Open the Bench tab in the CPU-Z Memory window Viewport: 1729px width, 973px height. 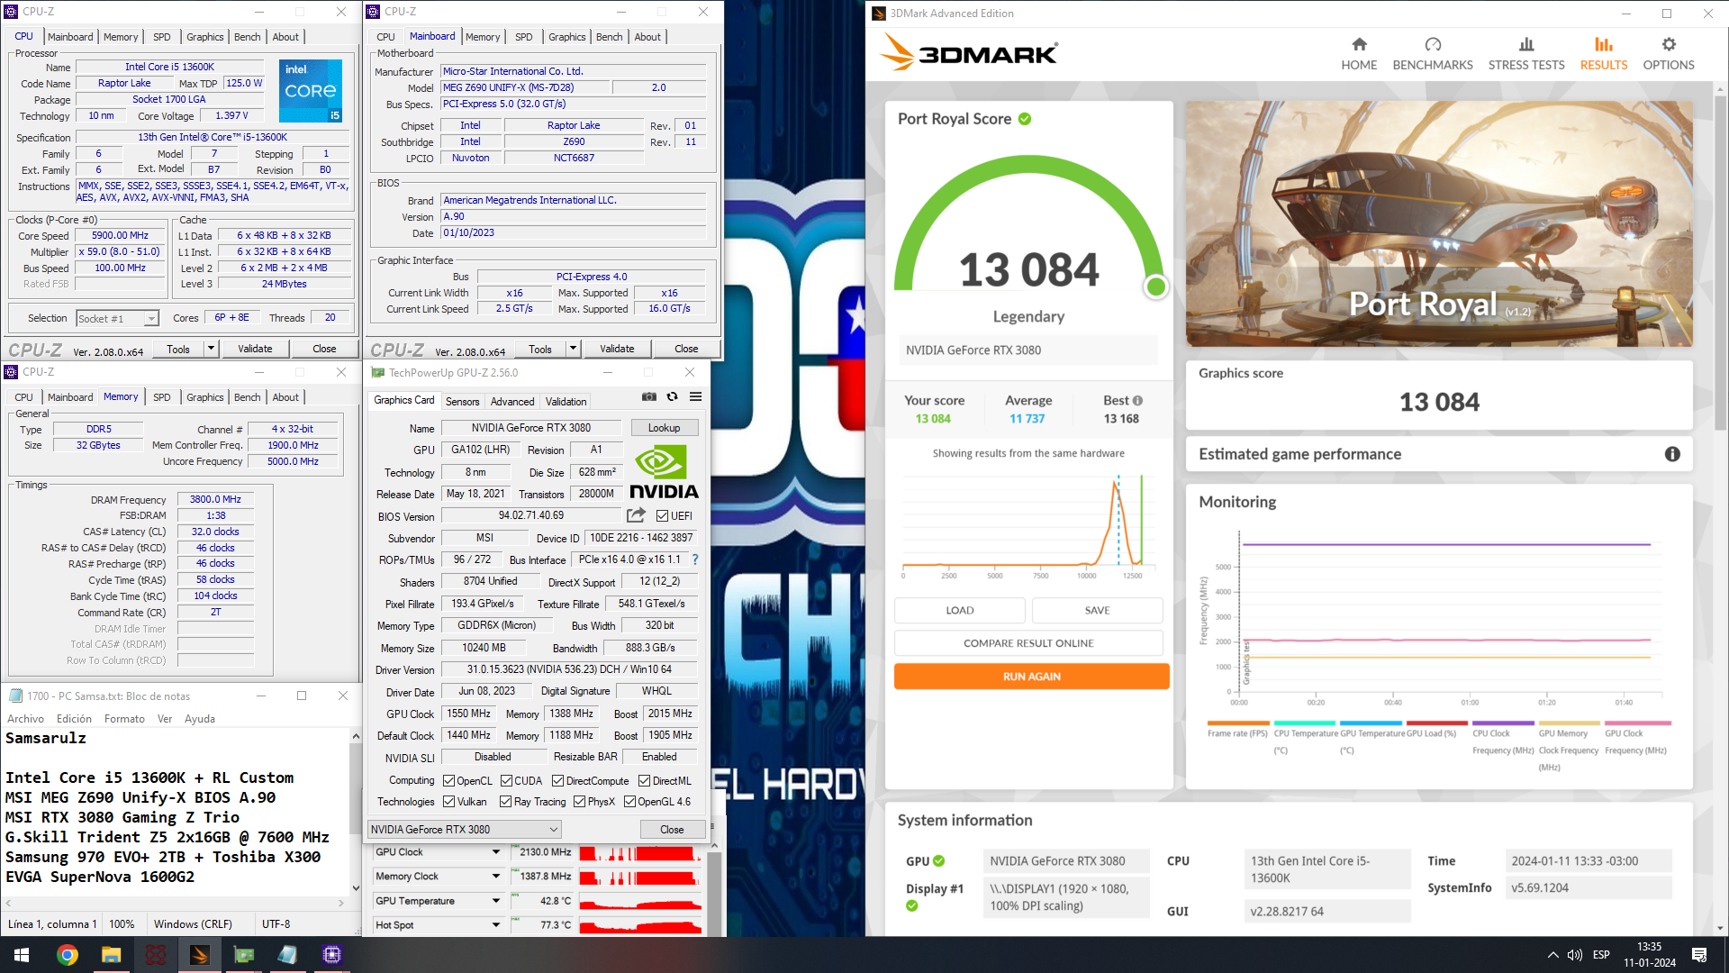[247, 397]
